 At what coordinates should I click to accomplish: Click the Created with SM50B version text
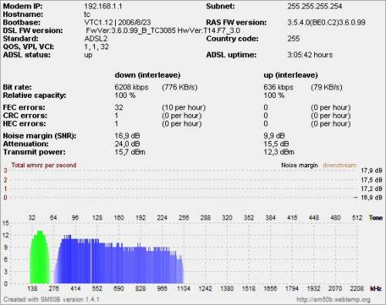tap(51, 300)
